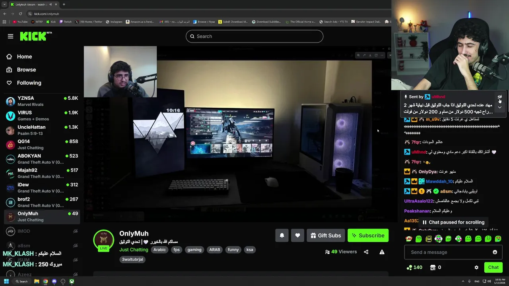Open the Xbox app in the taskbar
The height and width of the screenshot is (286, 509).
tap(72, 281)
